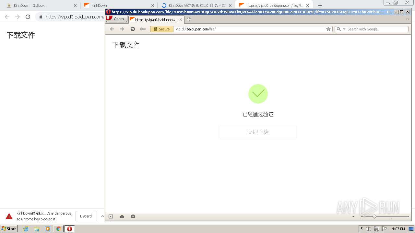Add a new tab in Opera
The width and height of the screenshot is (415, 233).
[189, 19]
